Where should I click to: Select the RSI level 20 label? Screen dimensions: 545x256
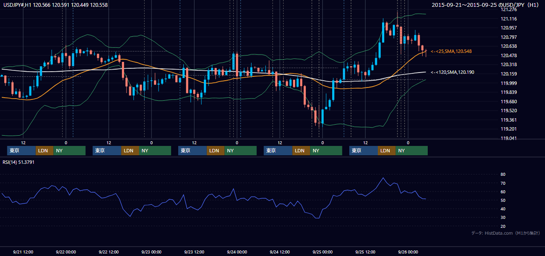(503, 226)
